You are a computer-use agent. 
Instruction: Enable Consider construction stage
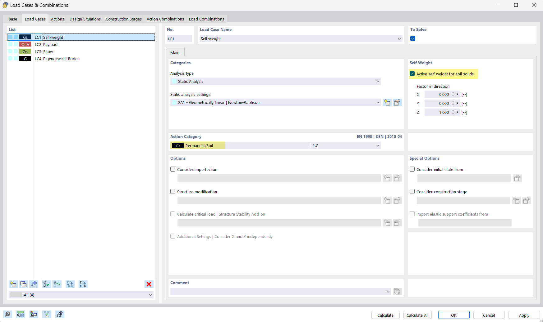[x=412, y=192]
